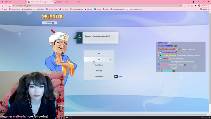This screenshot has width=211, height=119.
Task: Open the Invoice Generator bookmark
Action: tap(76, 9)
